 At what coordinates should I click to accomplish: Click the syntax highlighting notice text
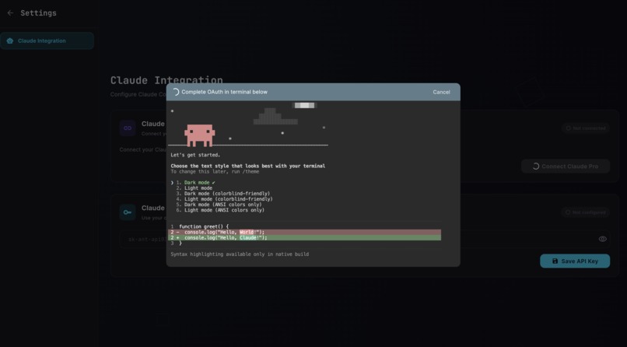point(240,254)
